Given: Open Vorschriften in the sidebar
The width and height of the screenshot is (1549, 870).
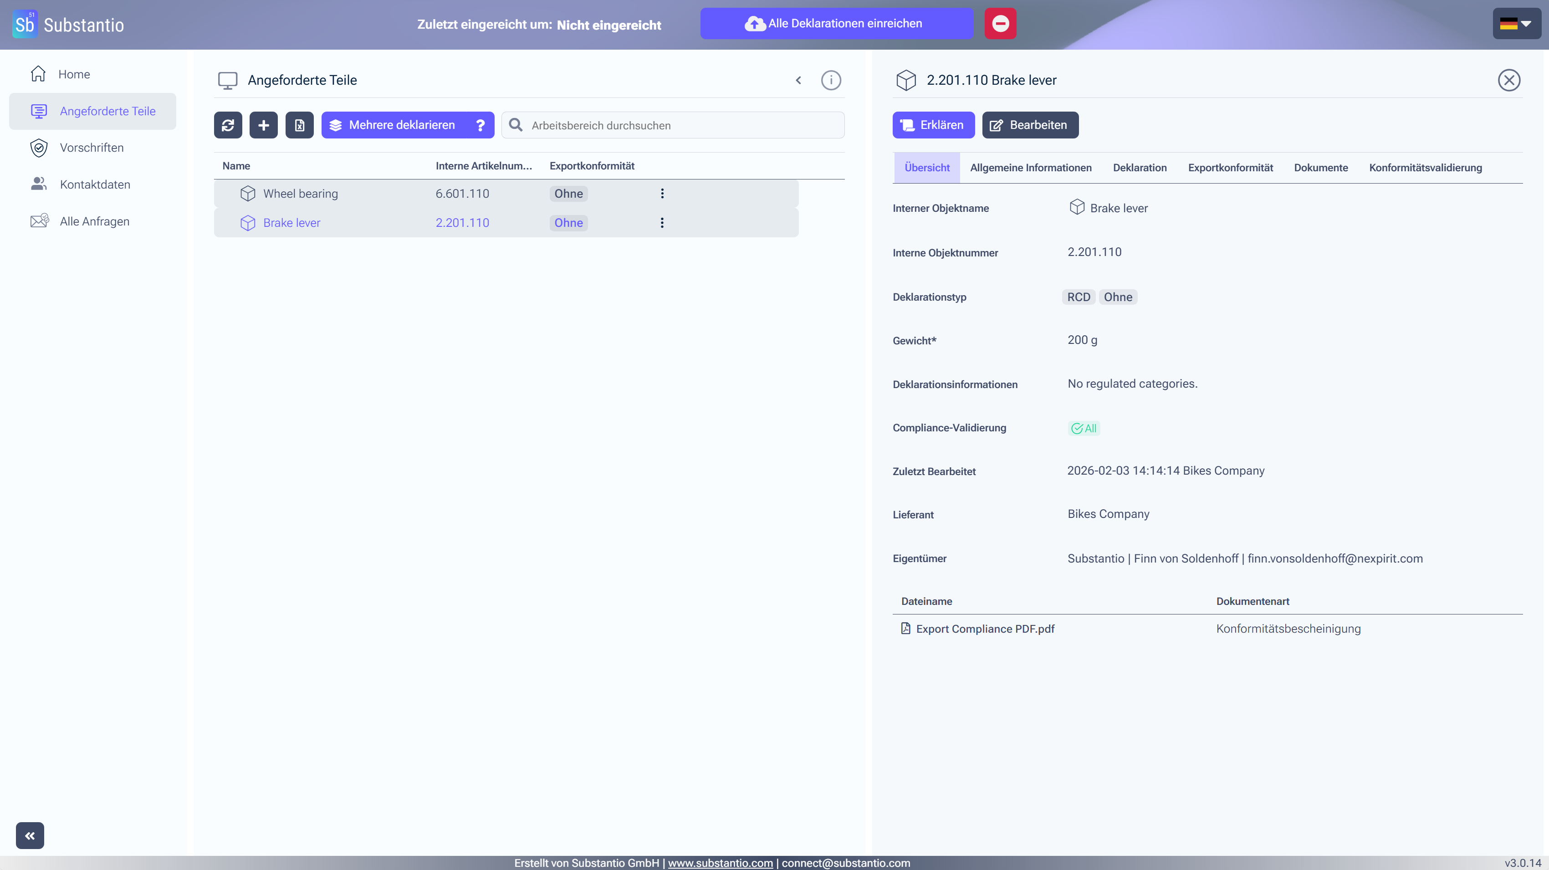Looking at the screenshot, I should point(92,148).
